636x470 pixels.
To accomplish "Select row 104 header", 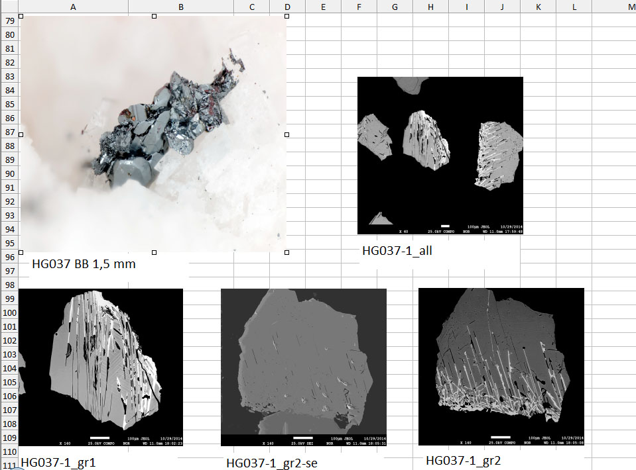I will (x=10, y=369).
